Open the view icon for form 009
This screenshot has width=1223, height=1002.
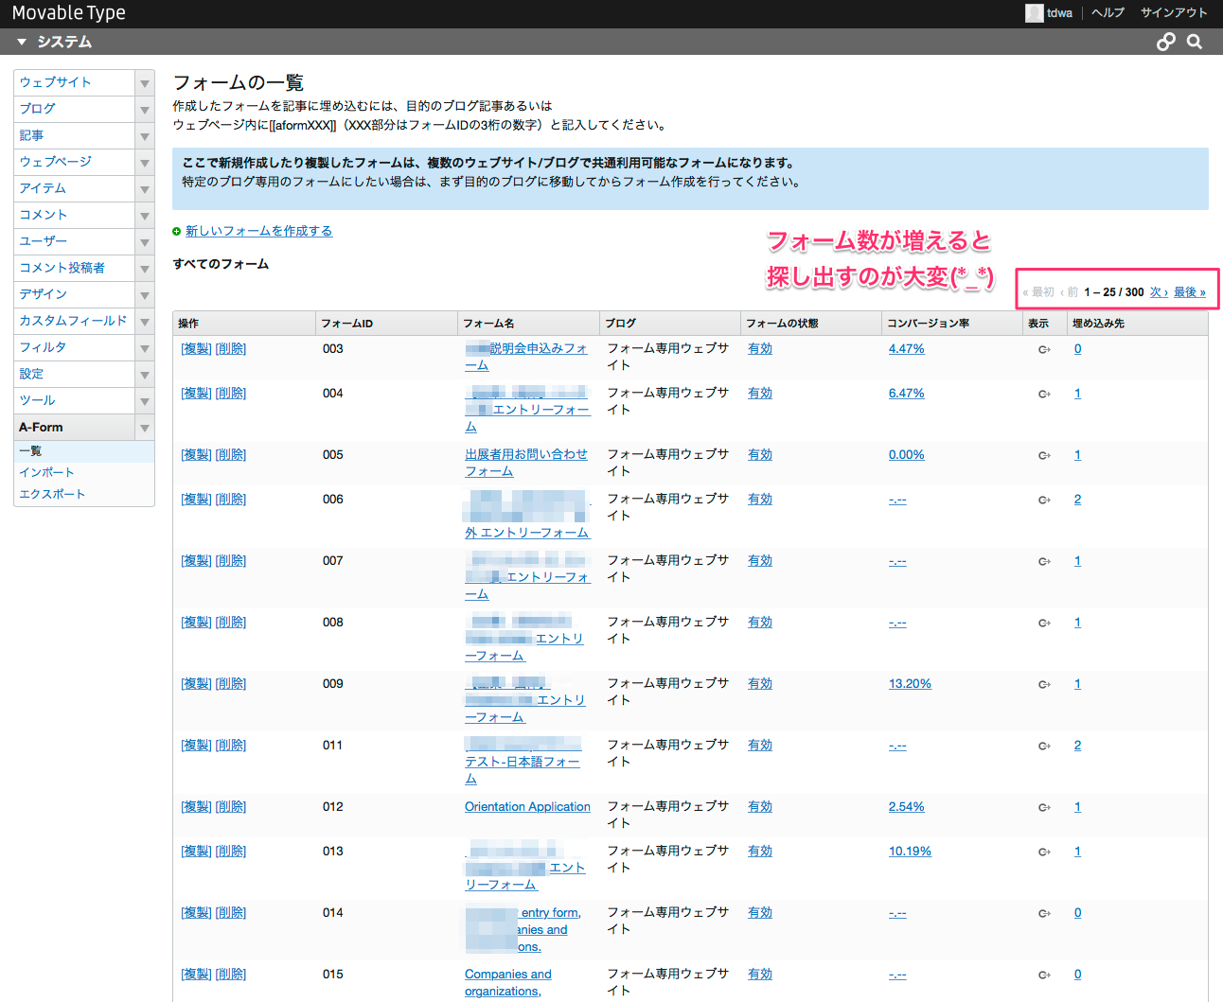tap(1044, 684)
